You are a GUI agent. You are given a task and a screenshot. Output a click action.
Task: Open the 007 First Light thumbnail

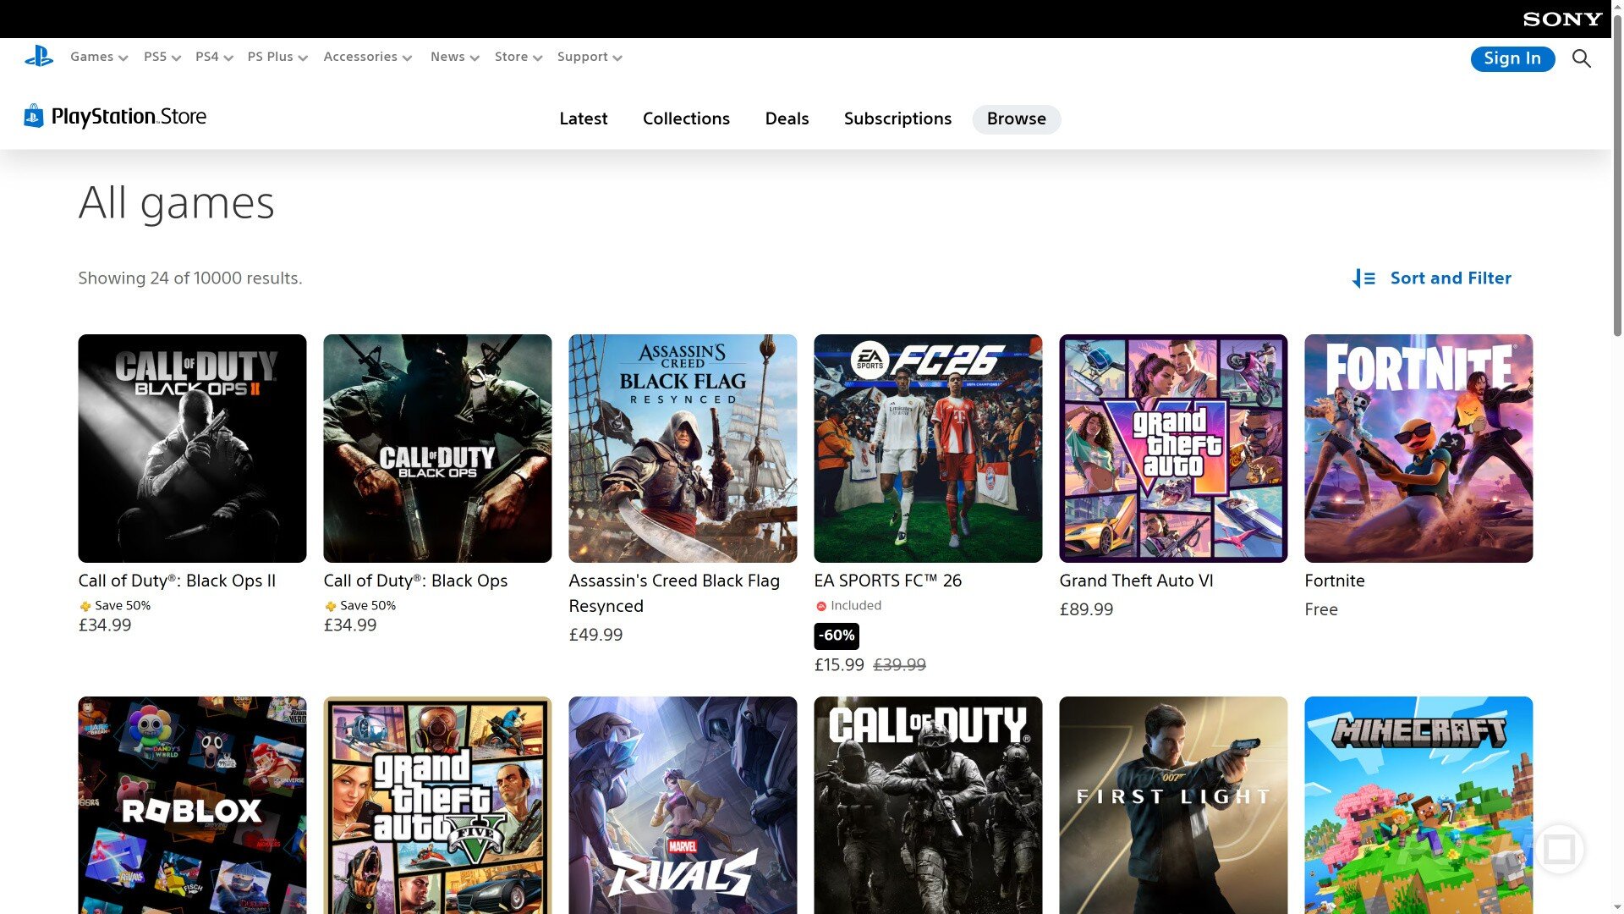pyautogui.click(x=1173, y=805)
